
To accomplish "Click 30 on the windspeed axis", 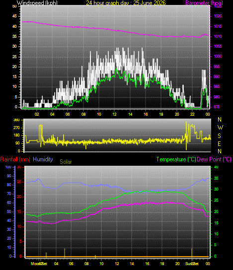I will 14,46.
